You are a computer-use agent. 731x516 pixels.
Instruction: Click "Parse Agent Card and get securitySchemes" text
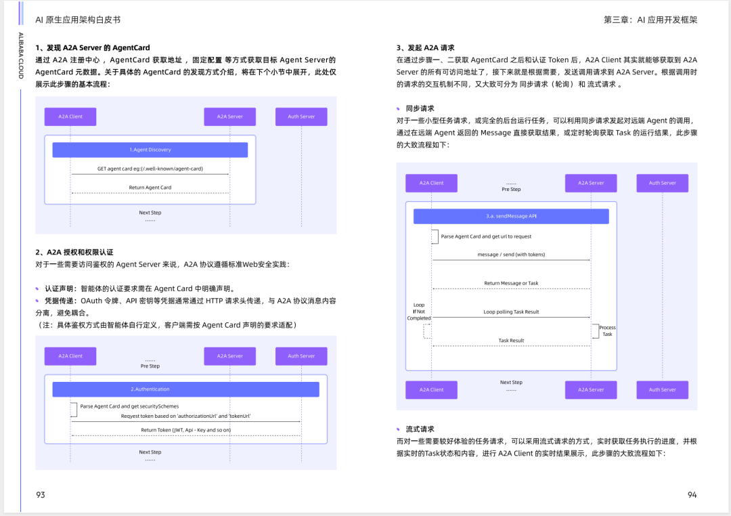129,406
